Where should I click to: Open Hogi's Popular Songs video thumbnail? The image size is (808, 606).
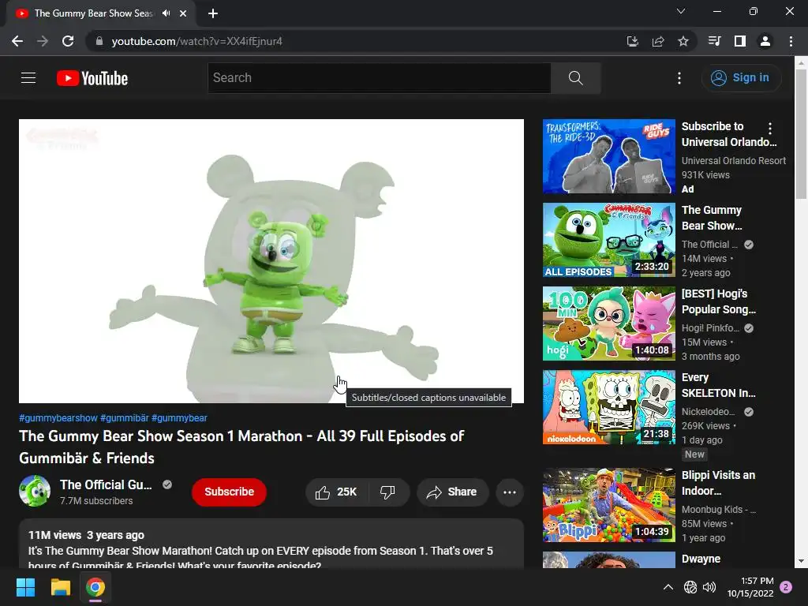608,324
